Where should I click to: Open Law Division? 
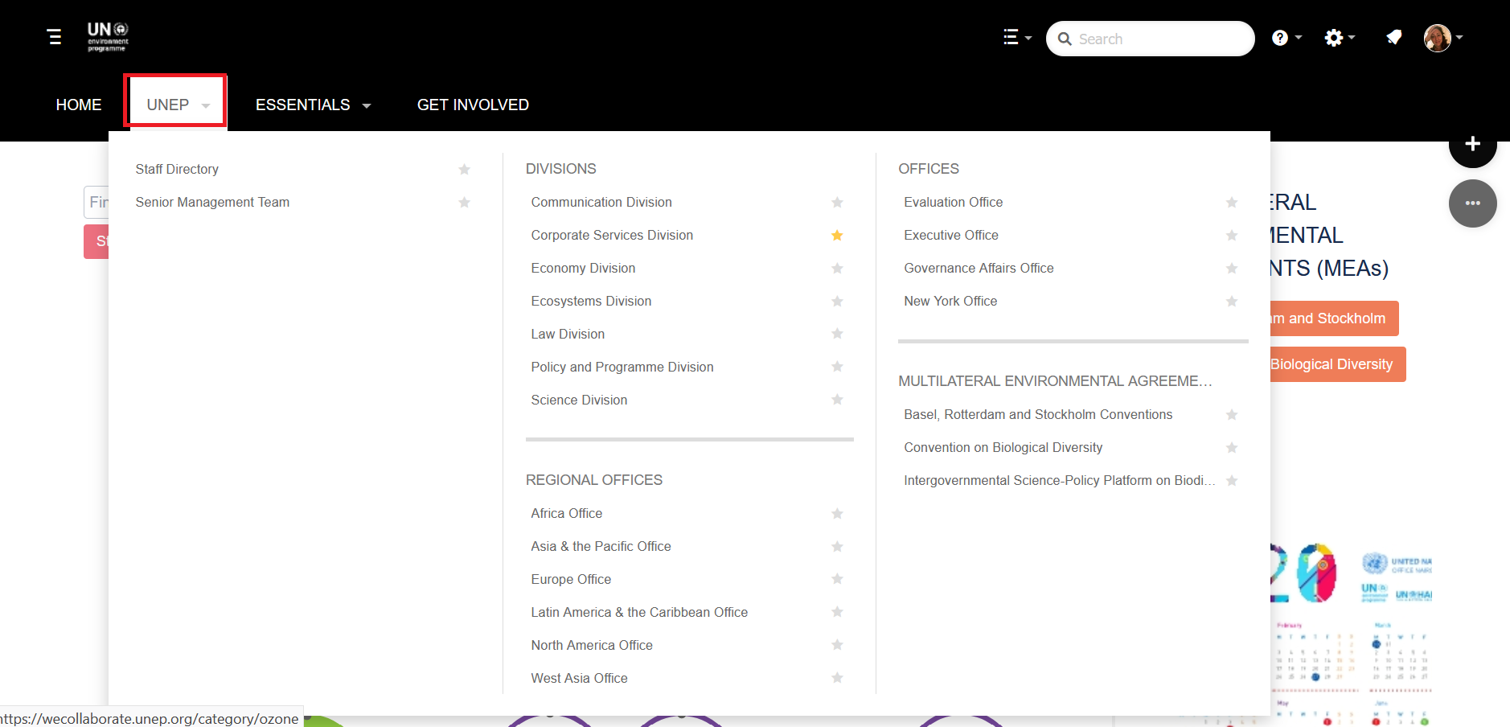point(568,334)
